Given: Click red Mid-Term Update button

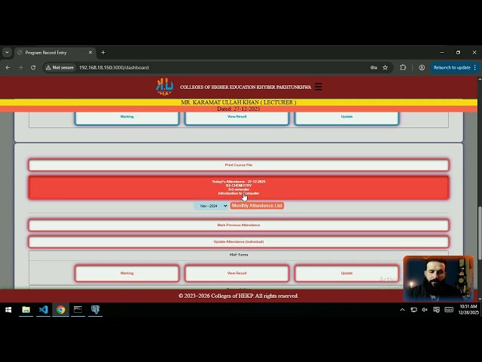Looking at the screenshot, I should pos(346,273).
